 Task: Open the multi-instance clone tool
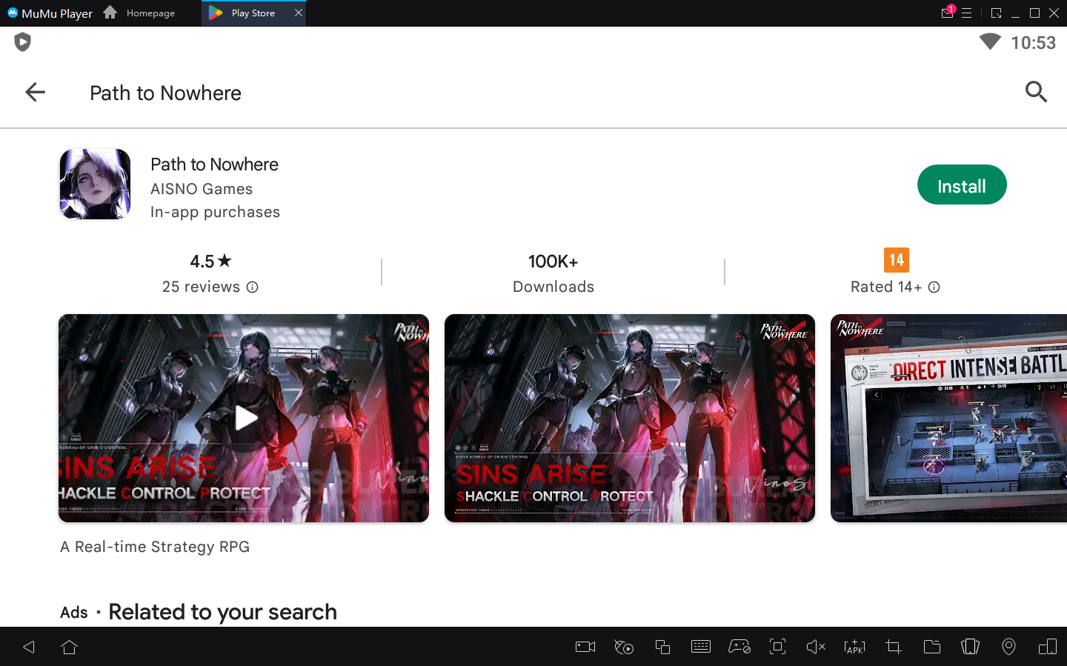(662, 647)
